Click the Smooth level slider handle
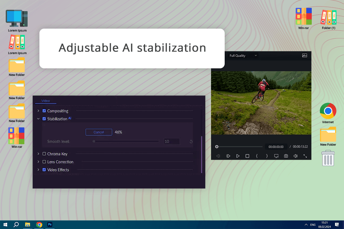Screen dimensions: 344x229 94,141
